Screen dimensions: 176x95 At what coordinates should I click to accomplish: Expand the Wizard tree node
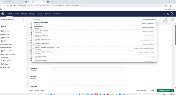0,41
